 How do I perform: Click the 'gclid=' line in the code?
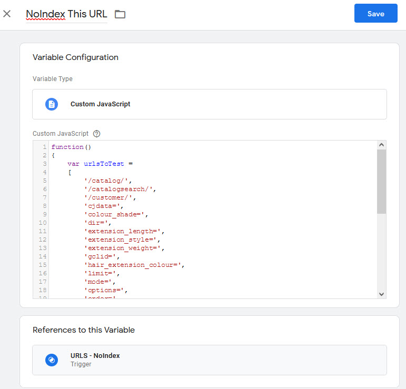[x=102, y=256]
